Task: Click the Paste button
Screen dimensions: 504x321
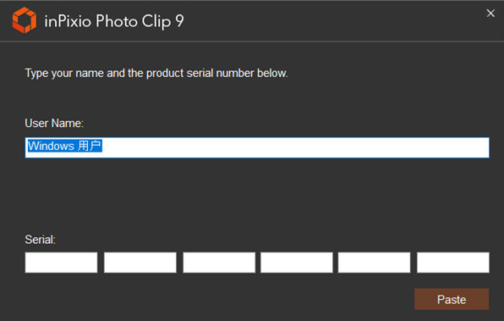Action: (452, 300)
